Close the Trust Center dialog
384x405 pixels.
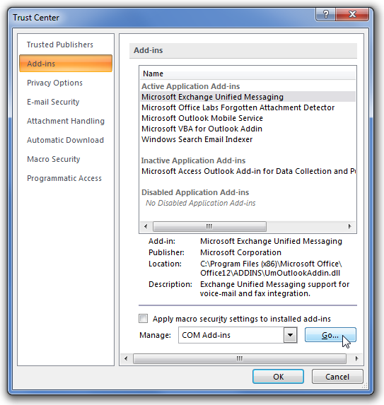(352, 14)
